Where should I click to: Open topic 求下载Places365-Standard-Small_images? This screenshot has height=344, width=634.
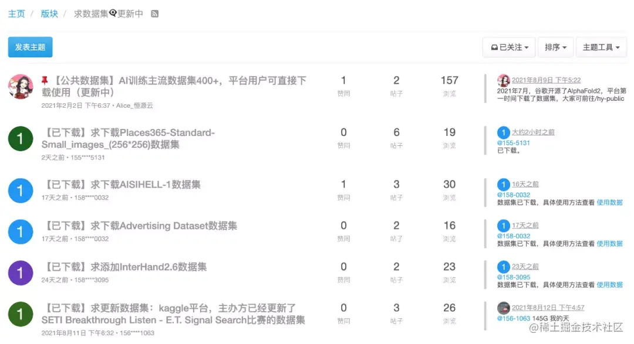128,138
